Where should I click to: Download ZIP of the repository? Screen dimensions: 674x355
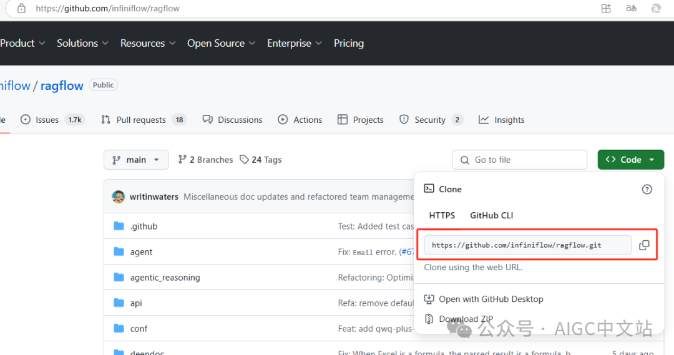pyautogui.click(x=466, y=319)
